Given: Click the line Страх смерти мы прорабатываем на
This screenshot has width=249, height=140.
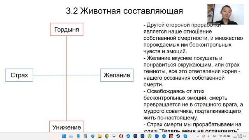Looking at the screenshot, I should pos(192,124).
